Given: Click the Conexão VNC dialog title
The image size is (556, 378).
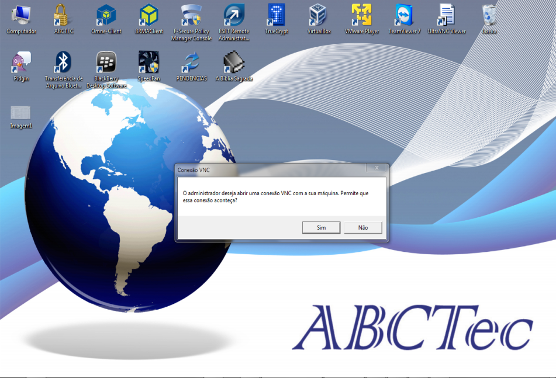Looking at the screenshot, I should (x=194, y=170).
